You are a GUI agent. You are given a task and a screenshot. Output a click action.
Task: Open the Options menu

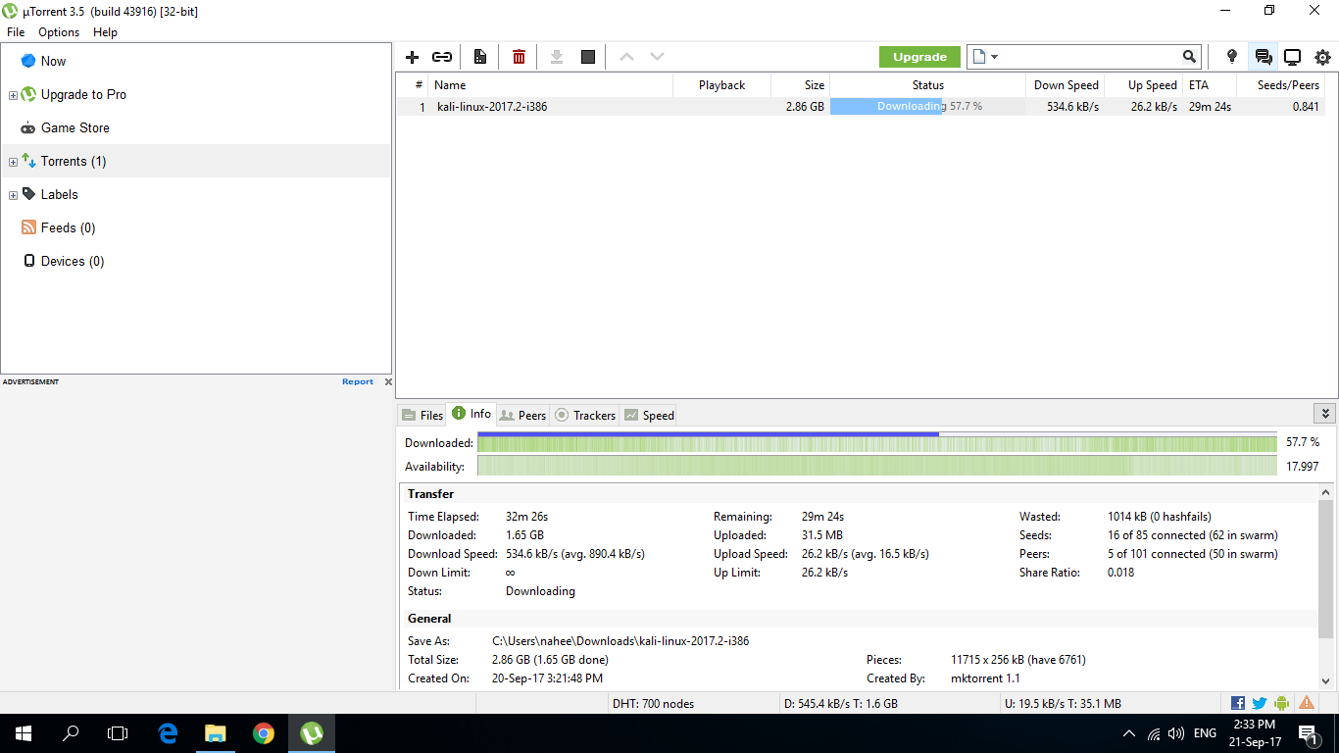(59, 32)
